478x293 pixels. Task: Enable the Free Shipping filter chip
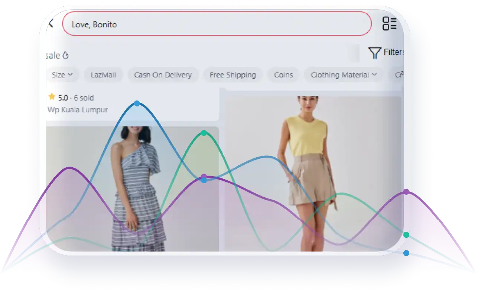(233, 75)
